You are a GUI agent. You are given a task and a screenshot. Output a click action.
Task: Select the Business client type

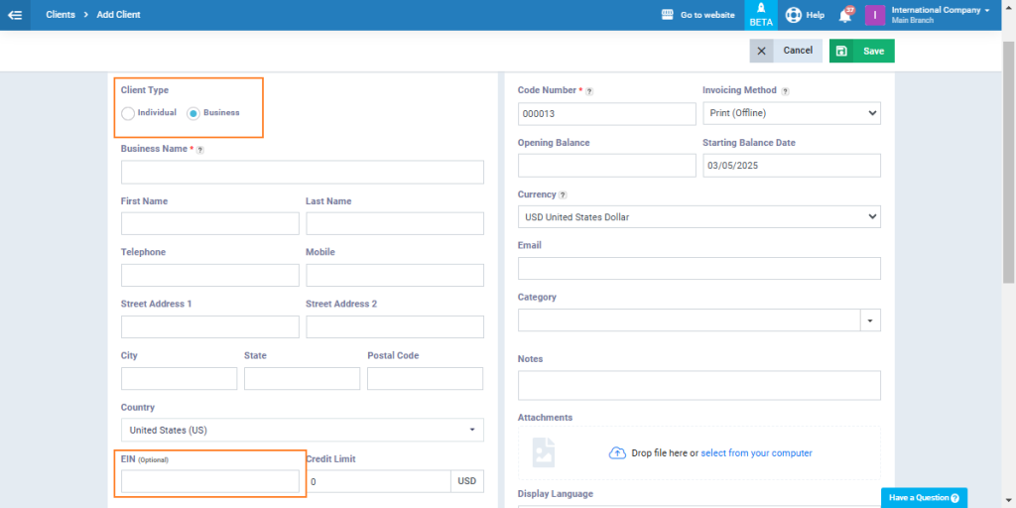193,113
